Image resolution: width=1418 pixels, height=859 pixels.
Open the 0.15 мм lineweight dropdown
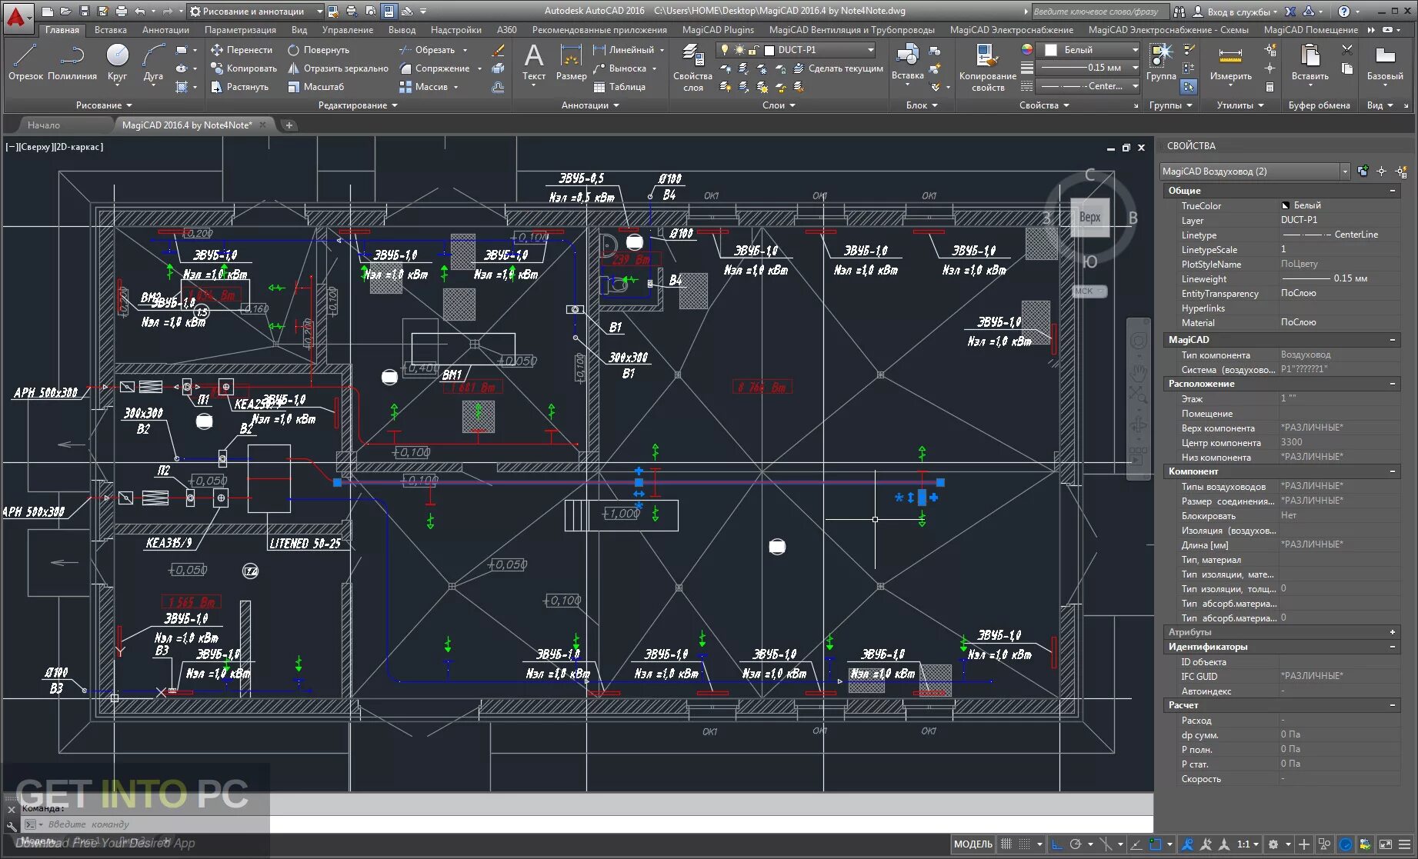click(1087, 68)
